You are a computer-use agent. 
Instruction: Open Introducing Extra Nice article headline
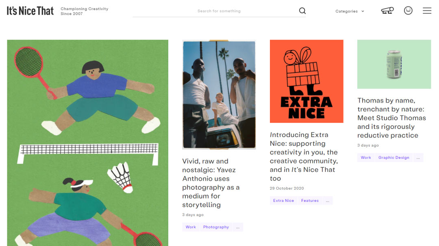point(303,156)
